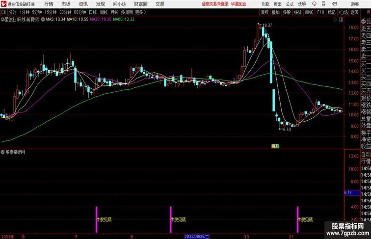This screenshot has width=371, height=239.
Task: Click the 复权 adjustment button
Action: click(x=265, y=12)
